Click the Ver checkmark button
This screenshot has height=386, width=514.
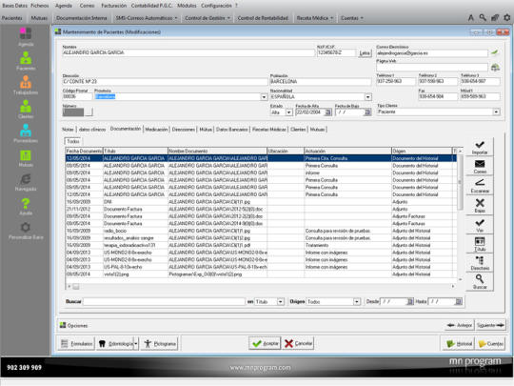(480, 225)
